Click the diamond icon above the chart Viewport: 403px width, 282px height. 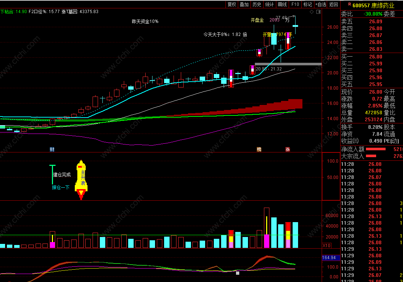(x=312, y=12)
